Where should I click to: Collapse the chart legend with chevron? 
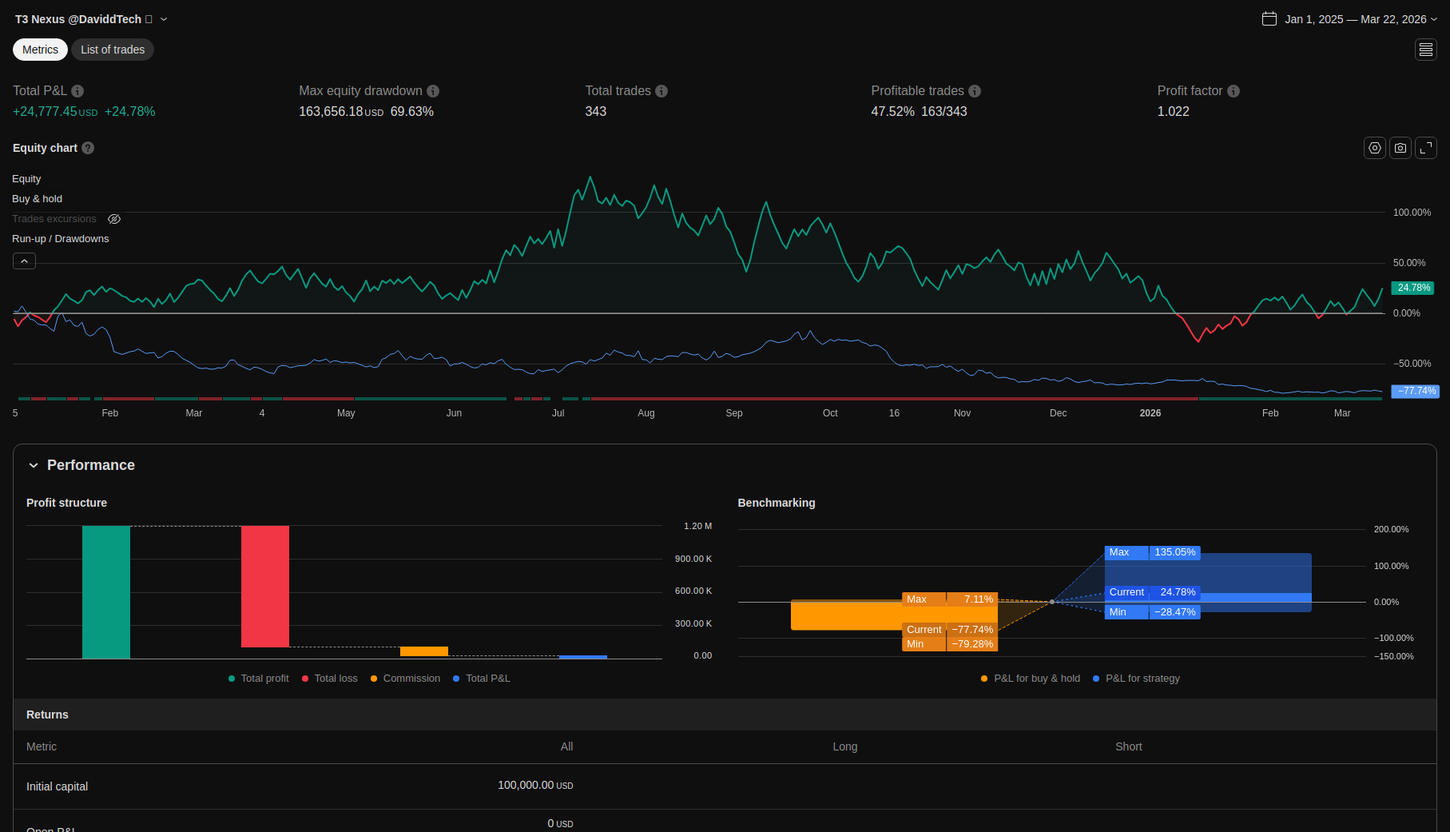tap(24, 261)
